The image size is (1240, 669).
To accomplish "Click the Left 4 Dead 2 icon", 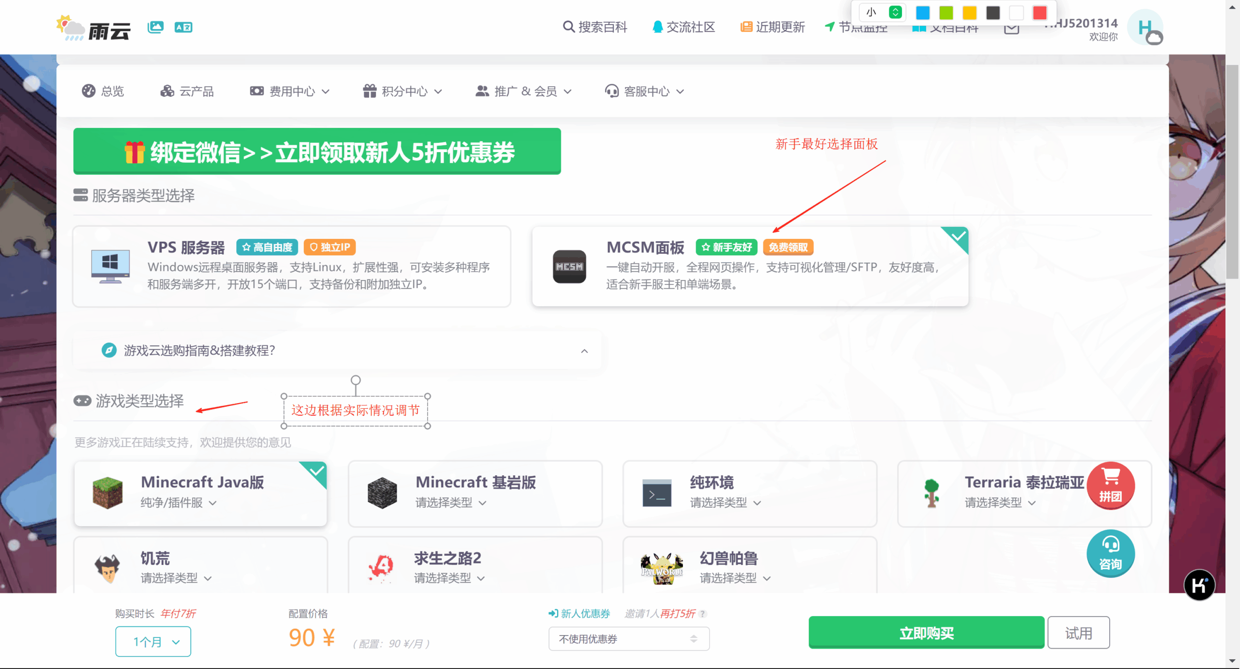I will coord(382,568).
